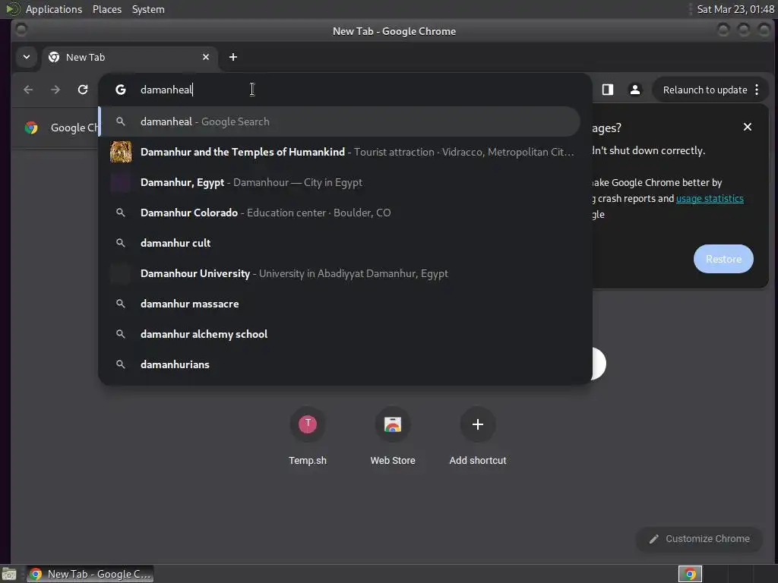Select the "damanhur cult" suggestion
Image resolution: width=778 pixels, height=583 pixels.
(x=340, y=243)
